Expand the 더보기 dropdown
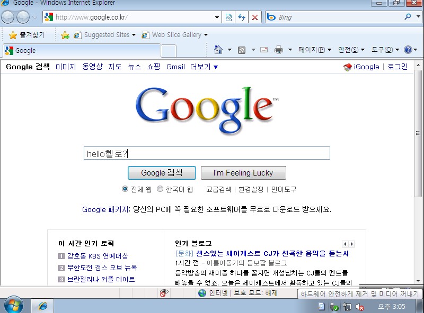424x313 pixels. [x=204, y=67]
